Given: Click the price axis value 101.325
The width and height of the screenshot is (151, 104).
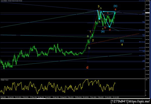Looking at the screenshot, I should (x=147, y=9).
